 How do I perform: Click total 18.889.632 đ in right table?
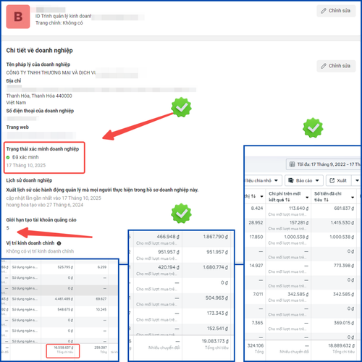(341, 346)
